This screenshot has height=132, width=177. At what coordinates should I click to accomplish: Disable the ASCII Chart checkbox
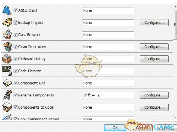pos(15,10)
